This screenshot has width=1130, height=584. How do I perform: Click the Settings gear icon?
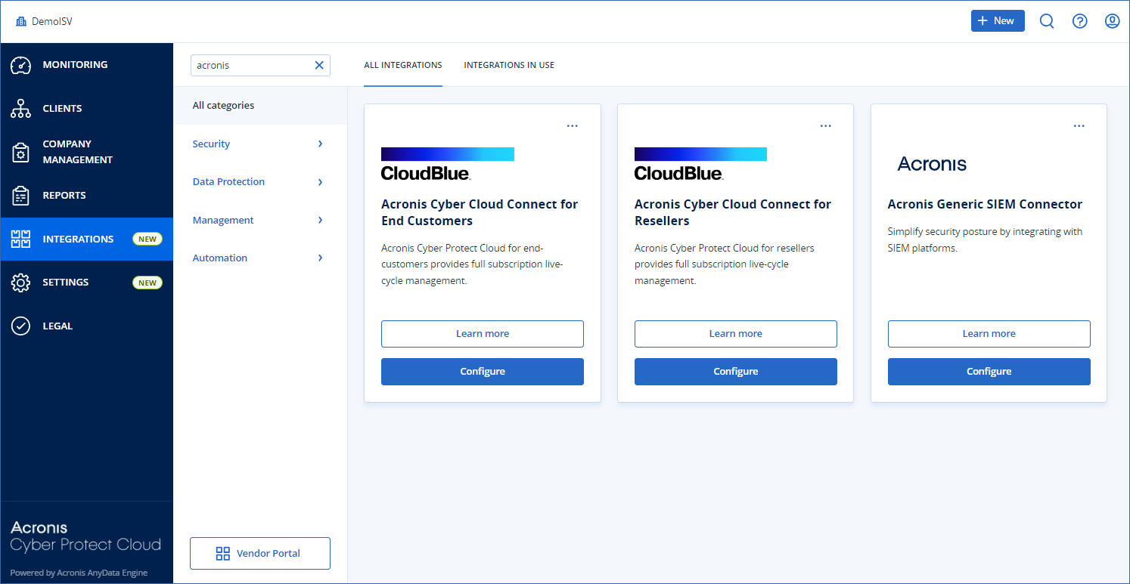coord(20,283)
